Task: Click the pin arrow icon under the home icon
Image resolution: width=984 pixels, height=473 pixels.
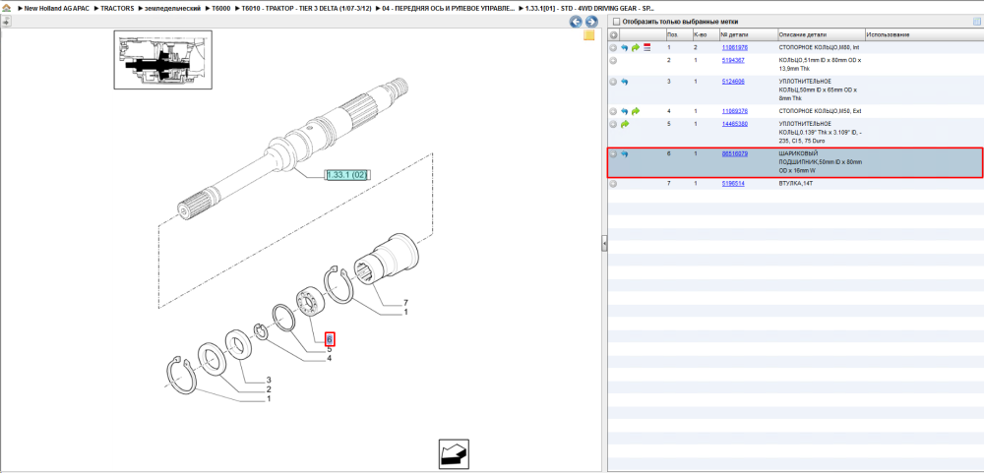Action: pyautogui.click(x=6, y=22)
